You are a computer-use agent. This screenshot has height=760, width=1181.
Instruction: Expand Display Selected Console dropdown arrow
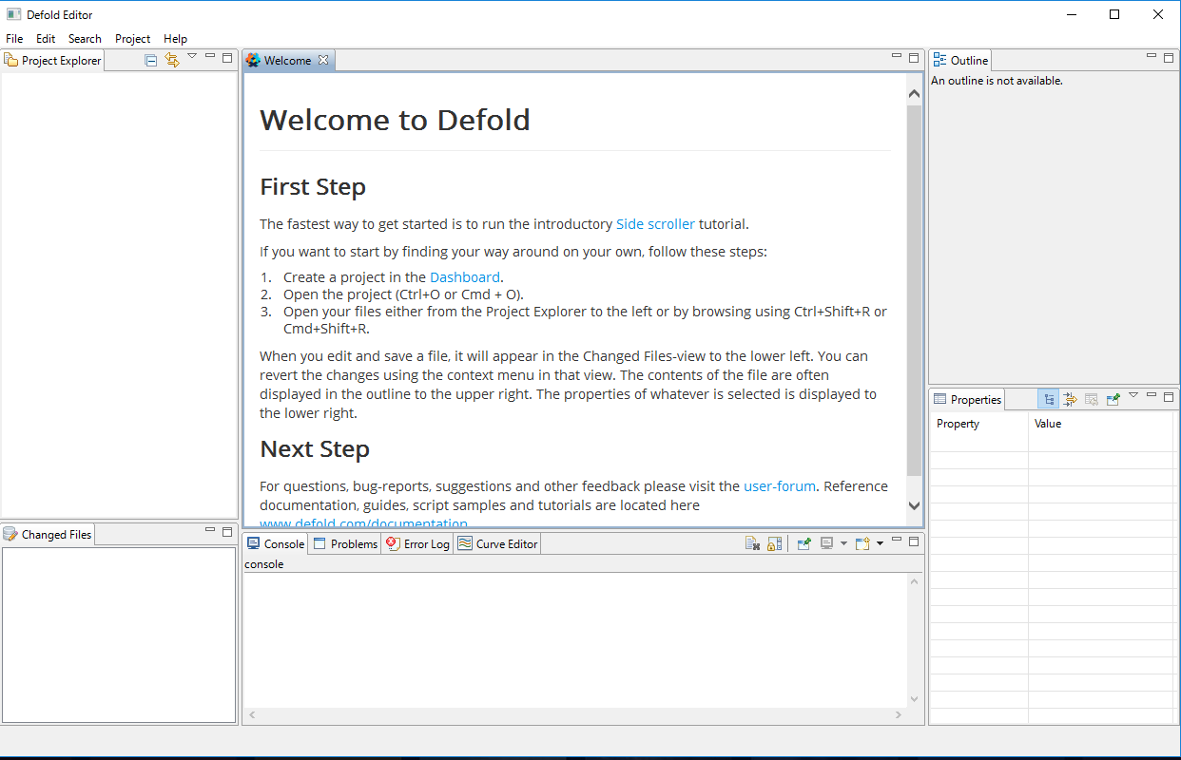(843, 543)
